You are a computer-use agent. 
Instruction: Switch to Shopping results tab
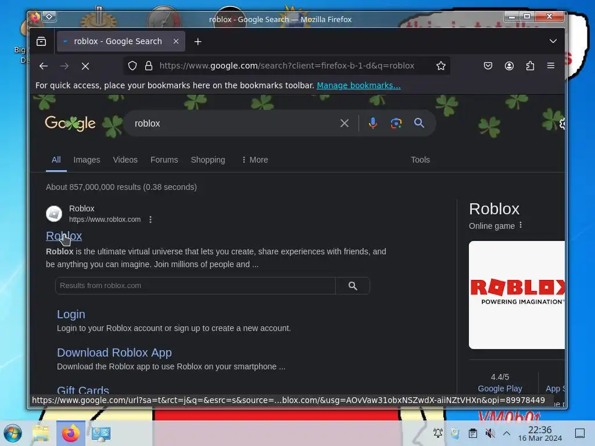(208, 160)
